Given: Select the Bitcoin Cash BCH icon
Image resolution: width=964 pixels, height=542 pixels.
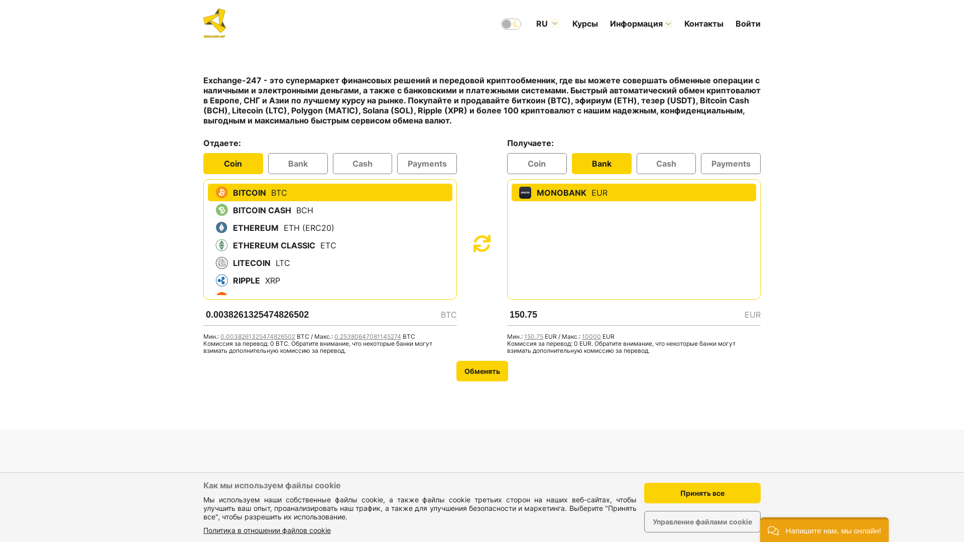Looking at the screenshot, I should (x=221, y=210).
